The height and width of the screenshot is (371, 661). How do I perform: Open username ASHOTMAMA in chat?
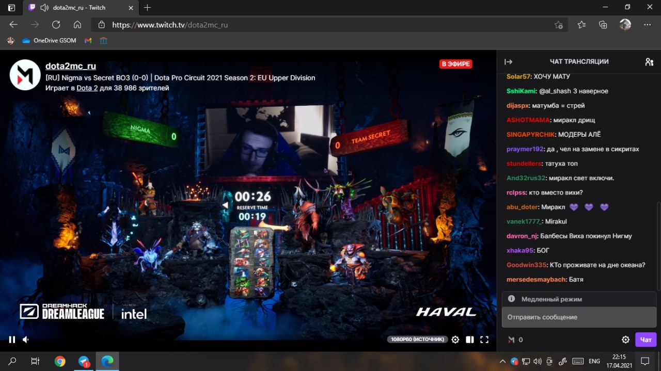click(527, 120)
